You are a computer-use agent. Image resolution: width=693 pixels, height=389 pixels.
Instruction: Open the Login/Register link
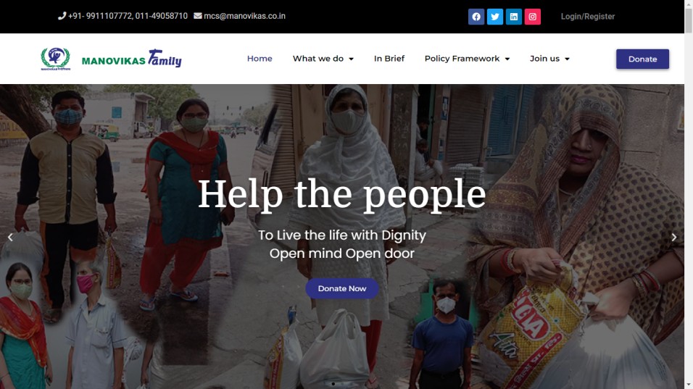pos(588,17)
